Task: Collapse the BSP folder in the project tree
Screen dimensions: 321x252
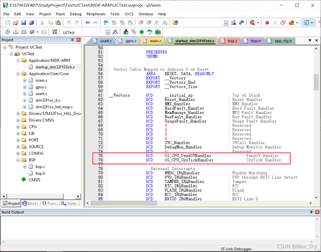Action: (18, 160)
